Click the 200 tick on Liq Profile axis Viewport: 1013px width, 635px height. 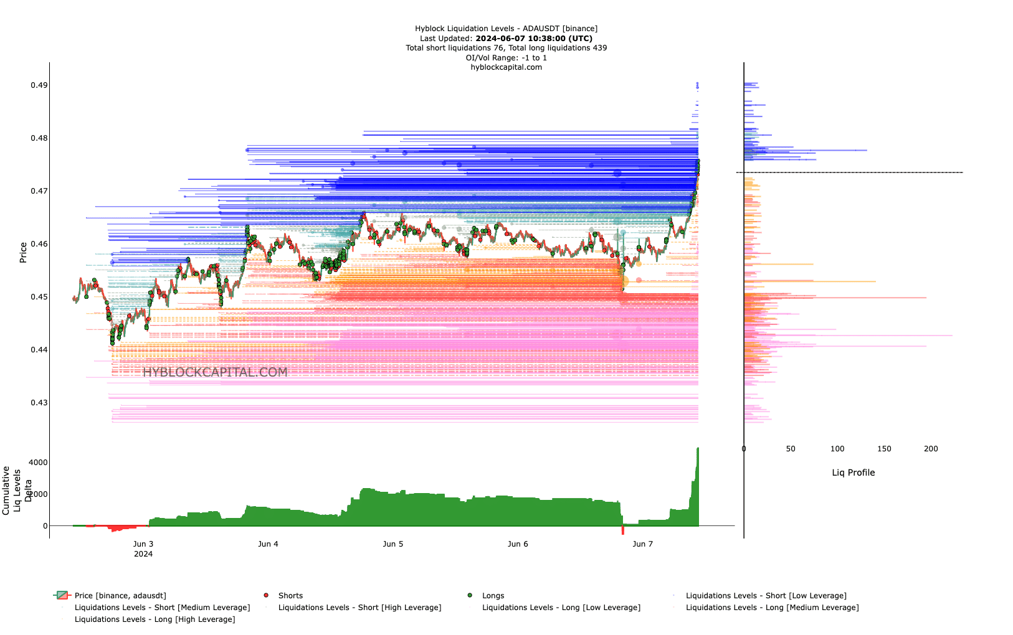[x=931, y=449]
